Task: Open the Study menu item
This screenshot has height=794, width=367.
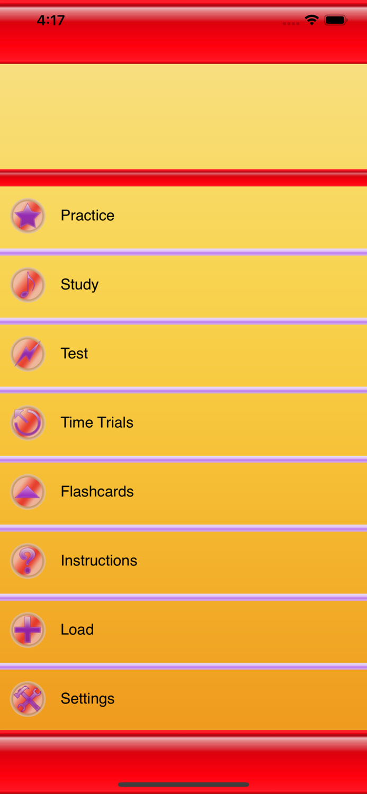Action: (x=79, y=284)
